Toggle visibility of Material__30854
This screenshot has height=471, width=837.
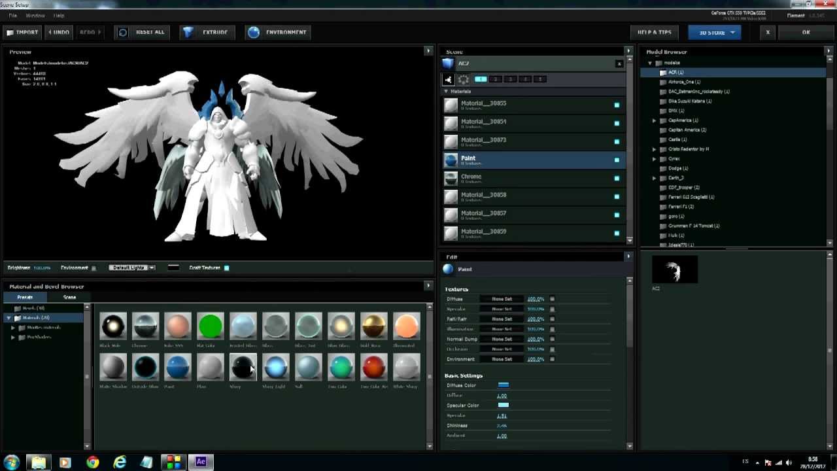pos(617,123)
